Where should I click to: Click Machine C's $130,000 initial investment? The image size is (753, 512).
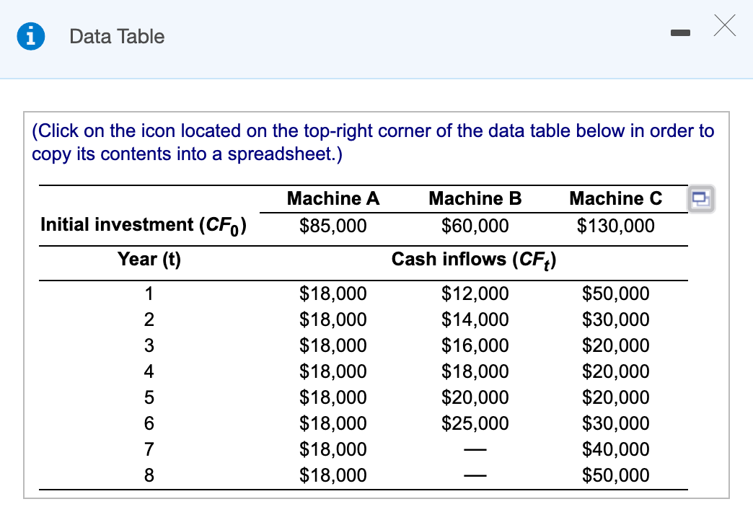click(615, 226)
